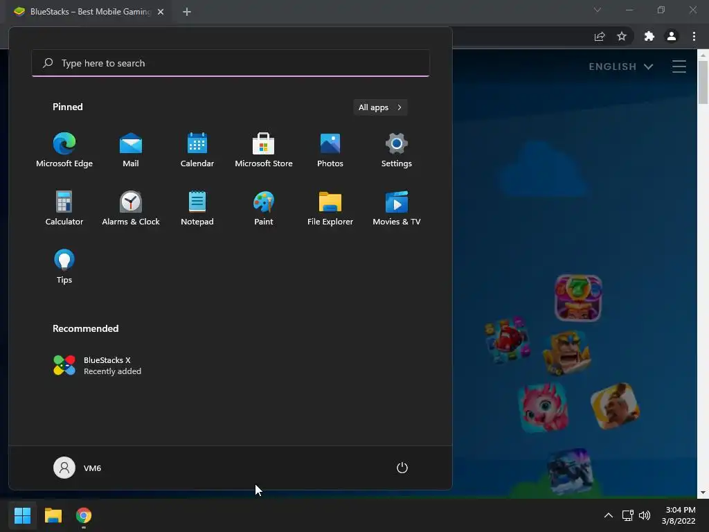Viewport: 709px width, 532px height.
Task: Launch Notepad from pinned apps
Action: pyautogui.click(x=197, y=209)
